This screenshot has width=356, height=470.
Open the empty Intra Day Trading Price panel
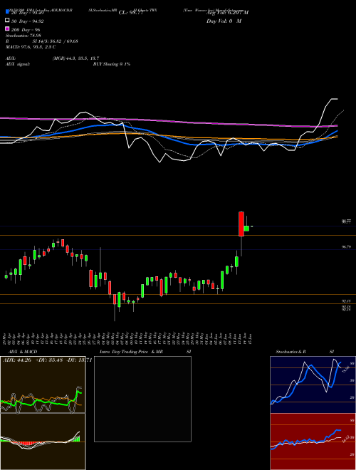tap(142, 399)
